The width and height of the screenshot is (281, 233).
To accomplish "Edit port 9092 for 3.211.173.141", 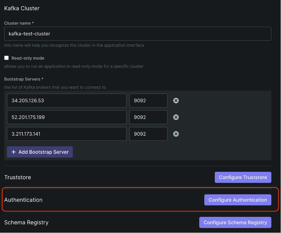I will pyautogui.click(x=148, y=134).
